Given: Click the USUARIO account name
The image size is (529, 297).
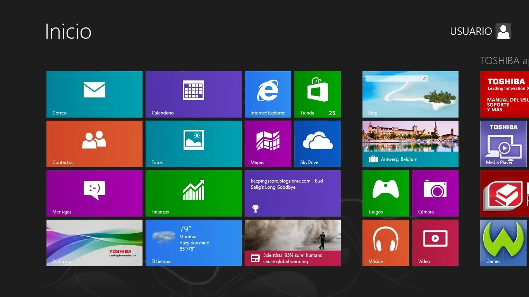Looking at the screenshot, I should (471, 31).
